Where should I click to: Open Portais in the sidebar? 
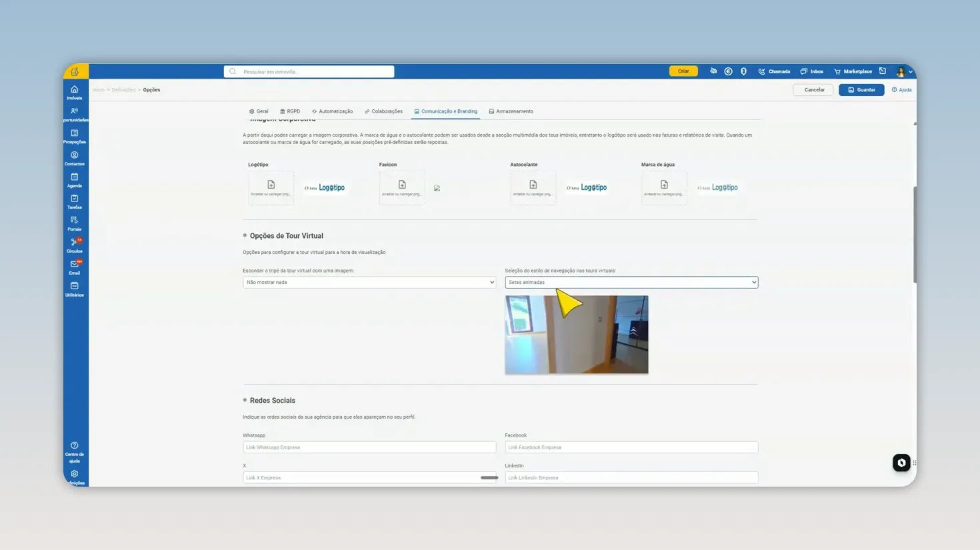tap(75, 224)
